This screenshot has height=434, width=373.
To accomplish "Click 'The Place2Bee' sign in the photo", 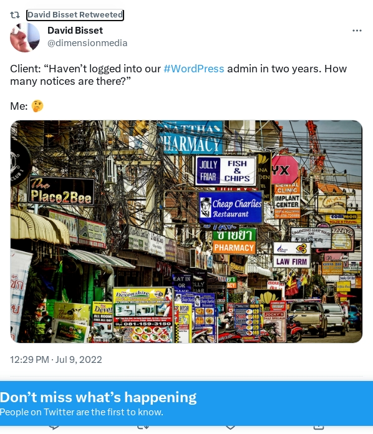I will click(61, 191).
